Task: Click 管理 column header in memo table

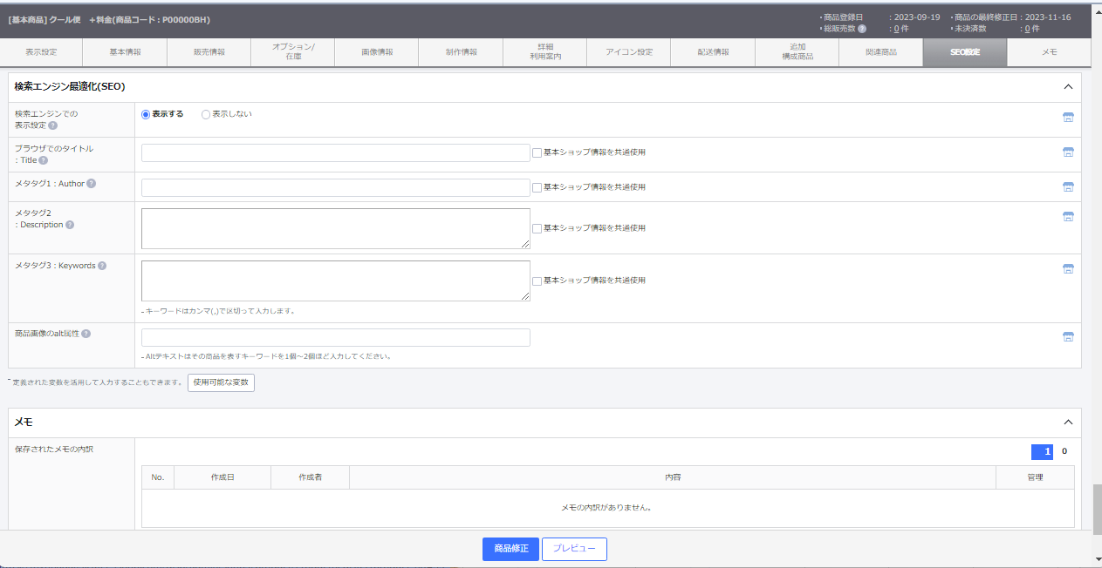Action: point(1035,477)
